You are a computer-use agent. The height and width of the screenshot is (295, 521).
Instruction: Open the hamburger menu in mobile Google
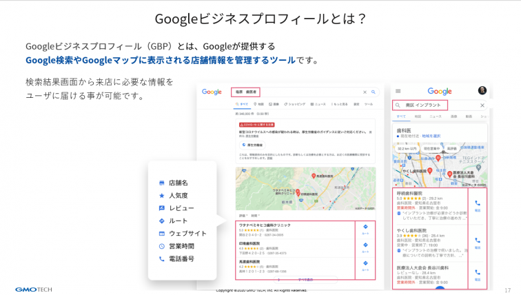pyautogui.click(x=398, y=90)
